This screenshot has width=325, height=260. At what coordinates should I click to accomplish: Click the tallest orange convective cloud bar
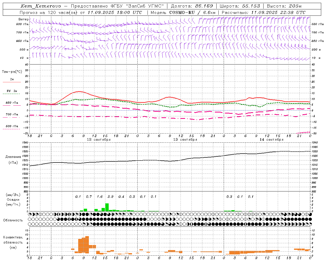click(x=87, y=245)
